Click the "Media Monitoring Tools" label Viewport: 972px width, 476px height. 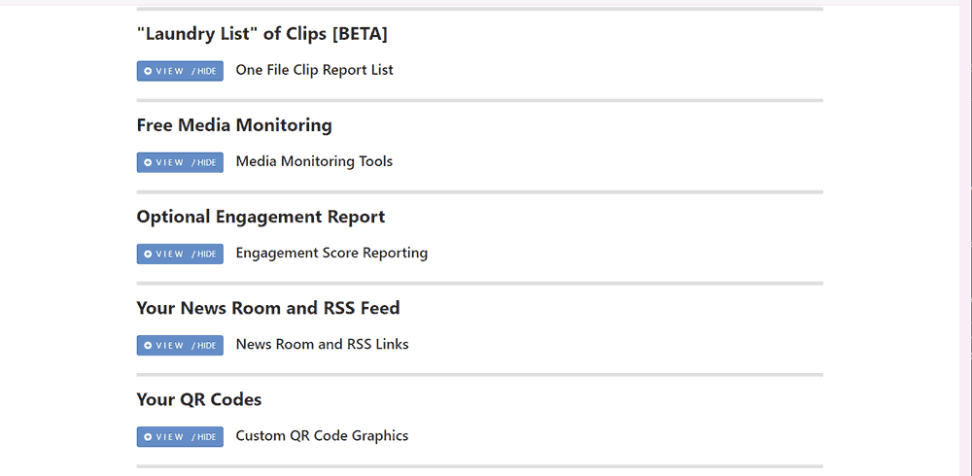point(314,161)
